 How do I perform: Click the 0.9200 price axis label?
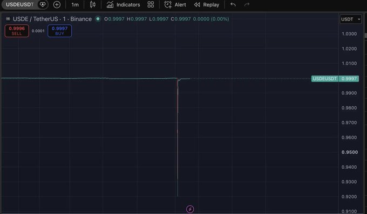(x=349, y=197)
